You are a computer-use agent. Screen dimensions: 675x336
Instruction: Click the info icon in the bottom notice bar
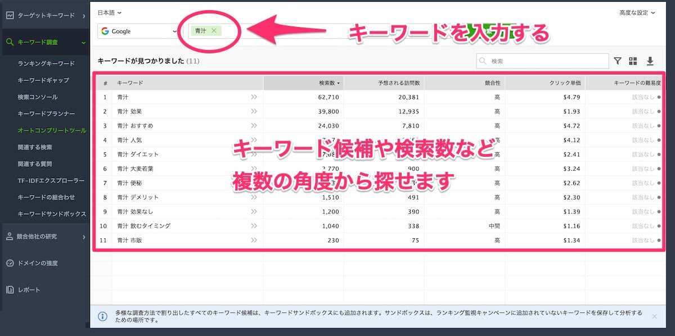pyautogui.click(x=102, y=316)
